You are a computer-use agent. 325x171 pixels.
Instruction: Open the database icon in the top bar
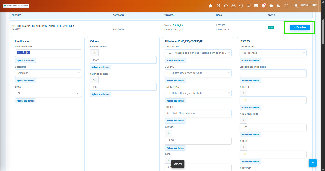click(218, 6)
